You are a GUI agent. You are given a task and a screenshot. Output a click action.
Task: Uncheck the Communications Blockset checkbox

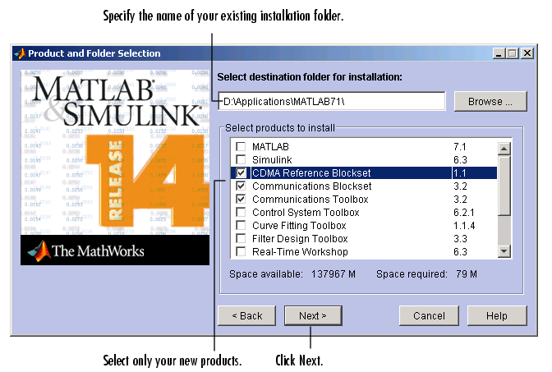pyautogui.click(x=241, y=186)
